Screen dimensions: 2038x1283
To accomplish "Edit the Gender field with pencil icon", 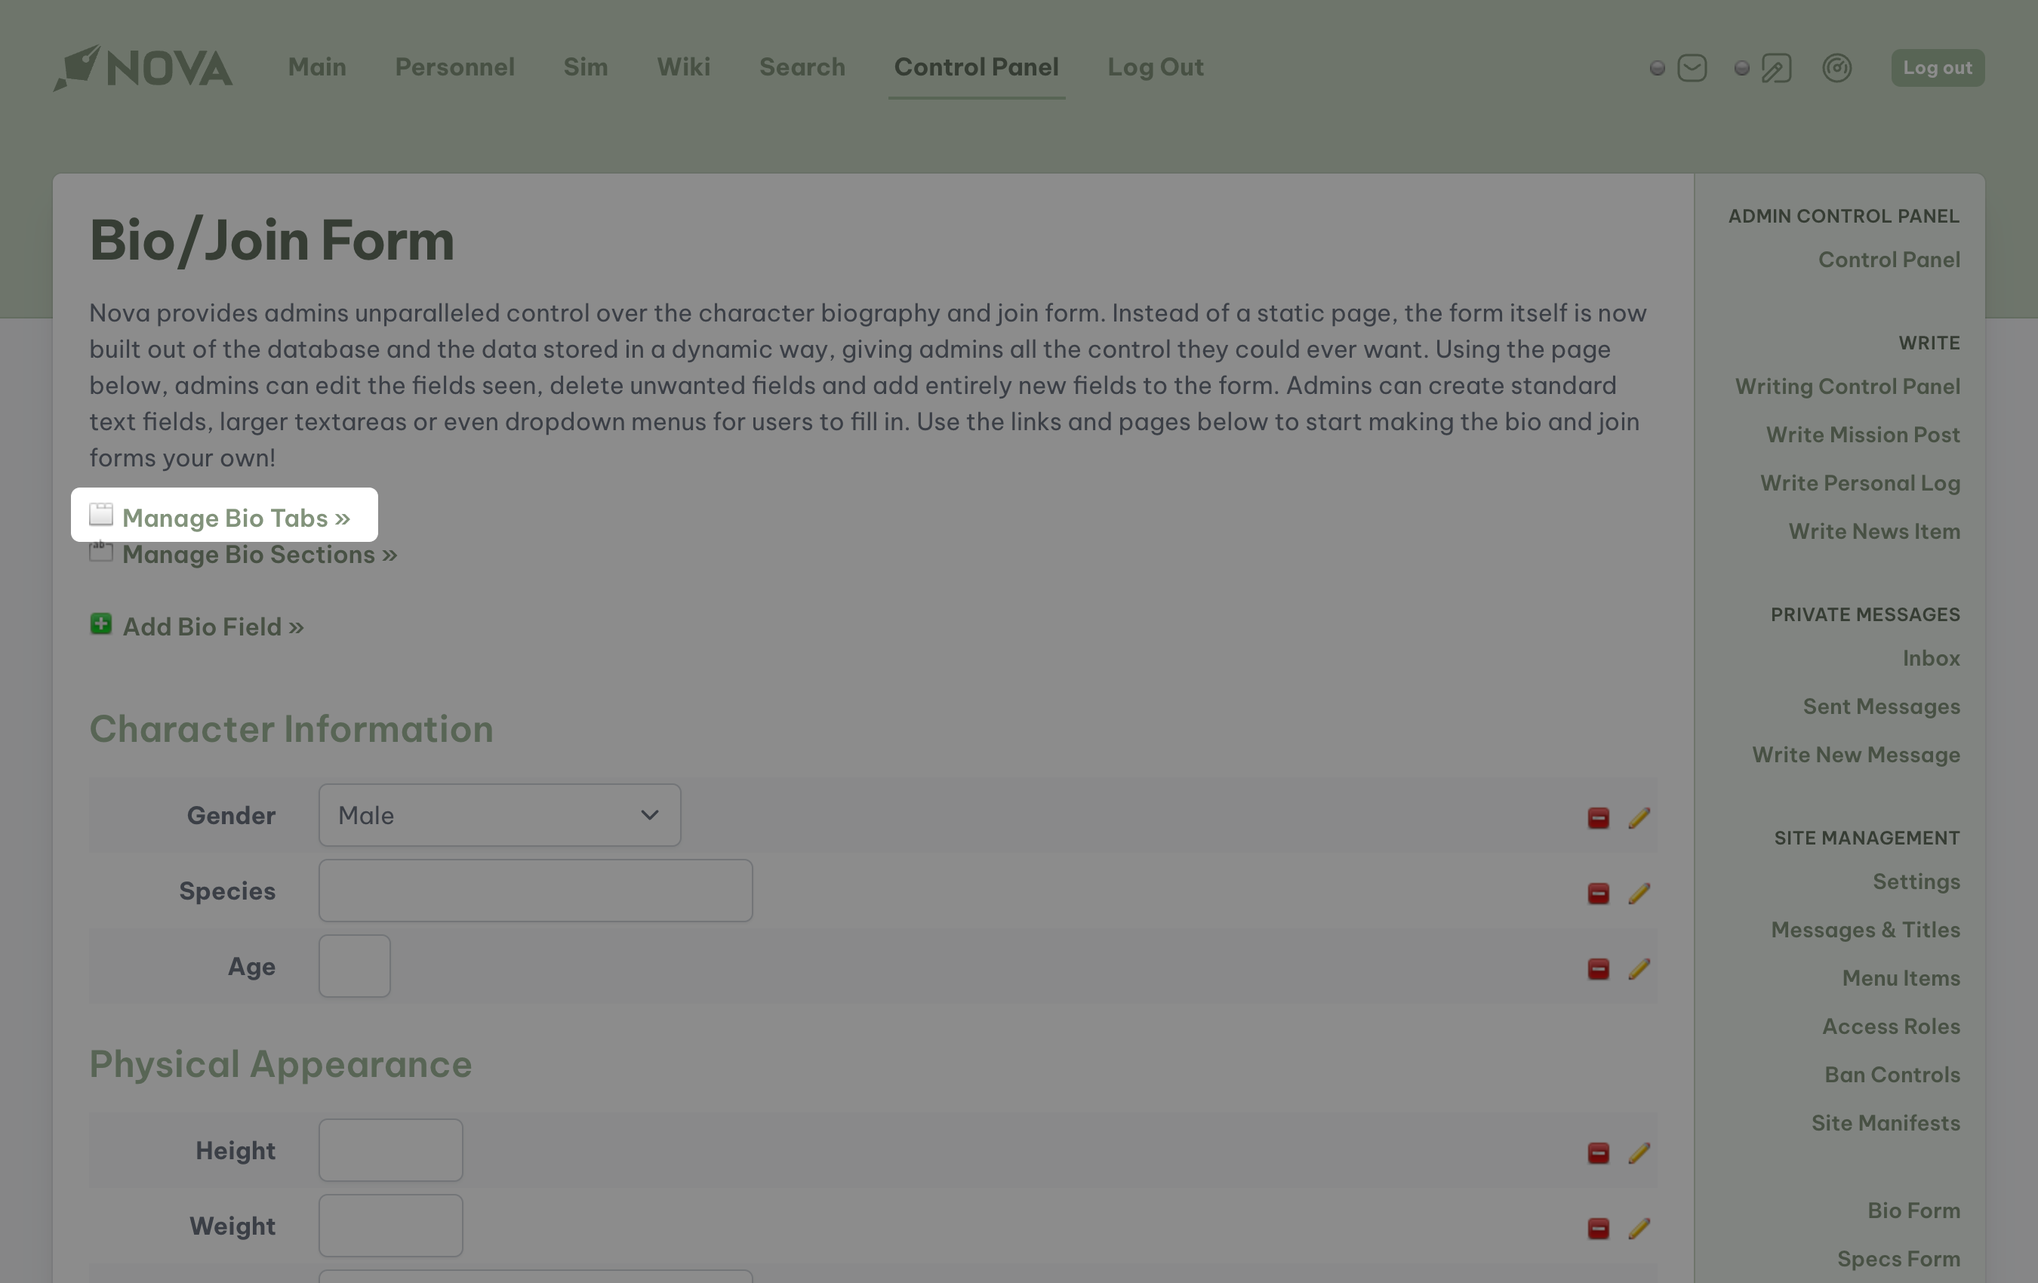I will (1639, 817).
